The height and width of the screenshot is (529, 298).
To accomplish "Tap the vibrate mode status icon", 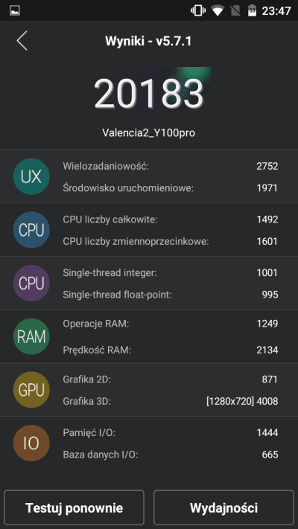I will [198, 10].
